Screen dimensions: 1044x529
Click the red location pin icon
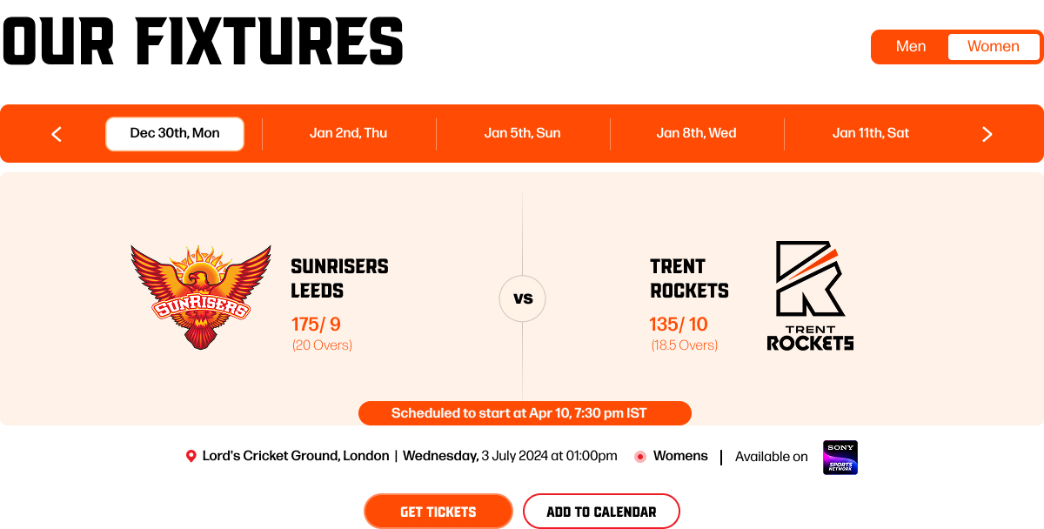(191, 456)
